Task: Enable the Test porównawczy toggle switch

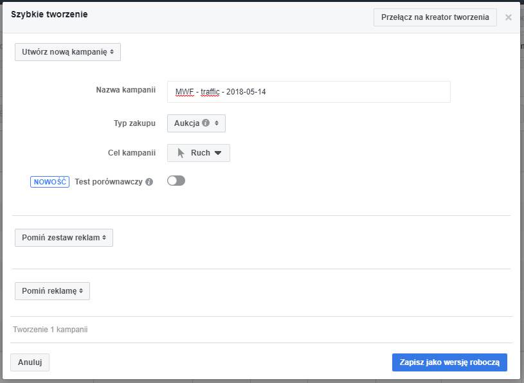Action: [176, 181]
